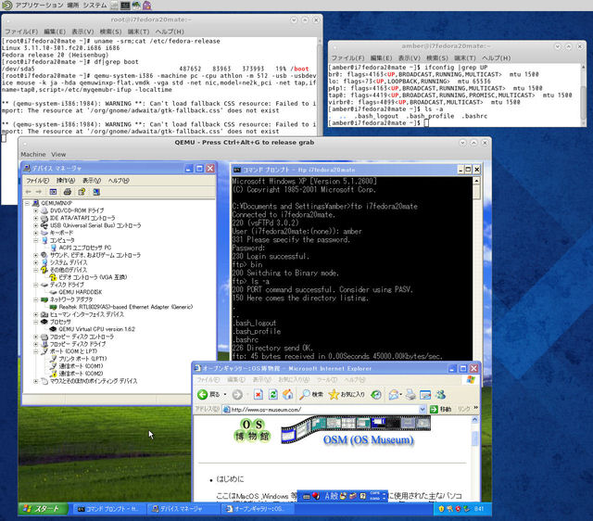The width and height of the screenshot is (593, 521).
Task: Open Device Manager 操作(A) menu
Action: pyautogui.click(x=66, y=181)
